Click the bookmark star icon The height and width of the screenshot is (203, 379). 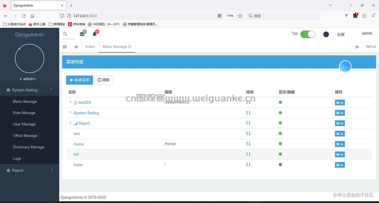pyautogui.click(x=240, y=16)
